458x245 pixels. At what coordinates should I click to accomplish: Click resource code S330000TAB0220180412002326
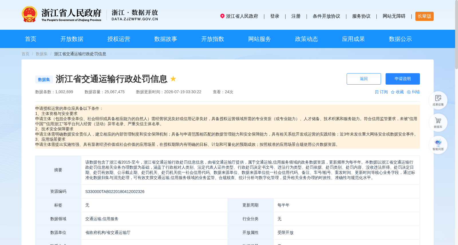point(115,192)
